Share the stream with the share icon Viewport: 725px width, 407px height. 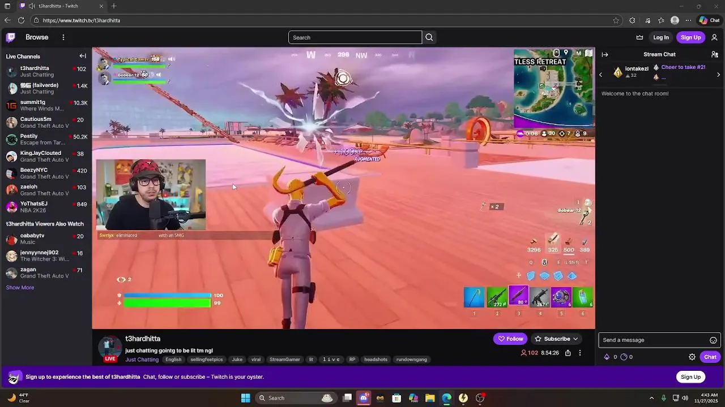tap(568, 353)
